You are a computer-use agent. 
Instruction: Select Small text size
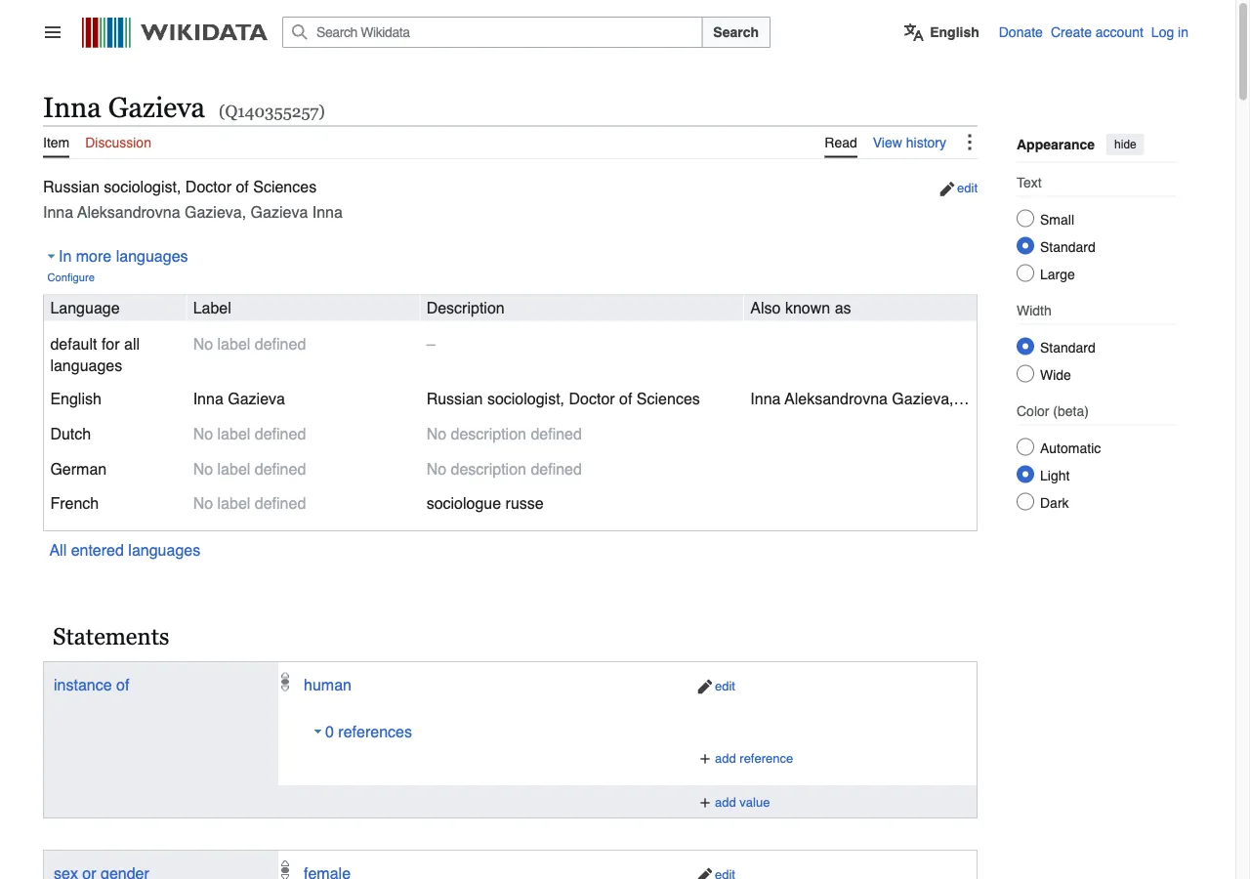point(1025,219)
